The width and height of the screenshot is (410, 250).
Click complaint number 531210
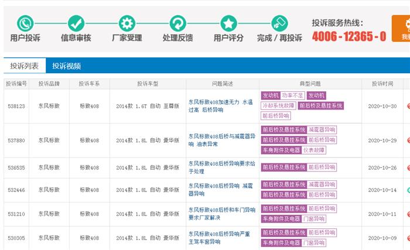16,214
